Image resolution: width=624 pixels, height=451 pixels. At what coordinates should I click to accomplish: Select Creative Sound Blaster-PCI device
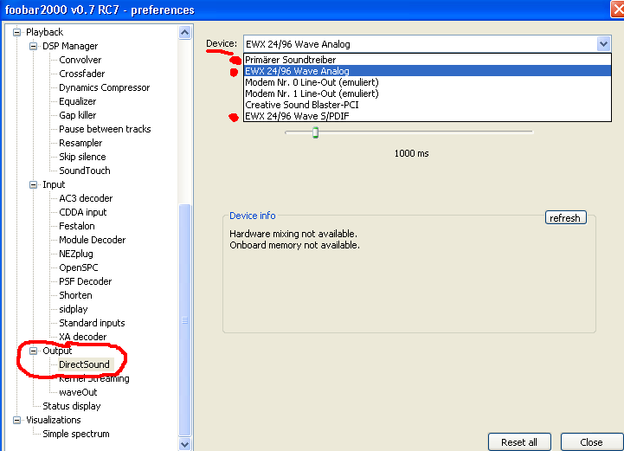(x=428, y=105)
